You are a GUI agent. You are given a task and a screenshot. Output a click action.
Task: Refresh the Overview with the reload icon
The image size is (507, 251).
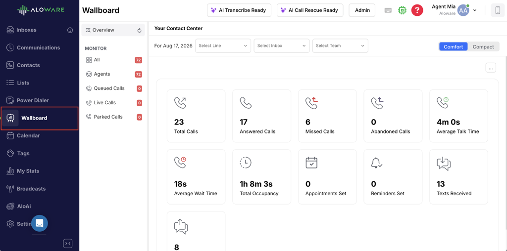coord(139,30)
